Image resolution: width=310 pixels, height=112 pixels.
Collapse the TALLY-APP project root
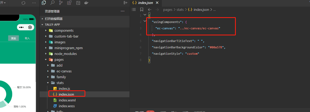[85, 25]
